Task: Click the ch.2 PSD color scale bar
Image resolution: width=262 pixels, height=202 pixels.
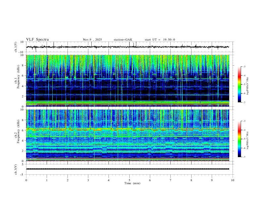Action: tap(240, 139)
